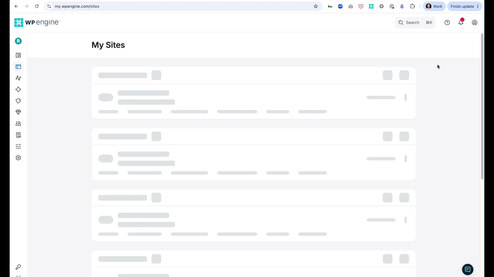Screen dimensions: 494x277
Task: Open the Chrome three-dot menu
Action: (x=478, y=6)
